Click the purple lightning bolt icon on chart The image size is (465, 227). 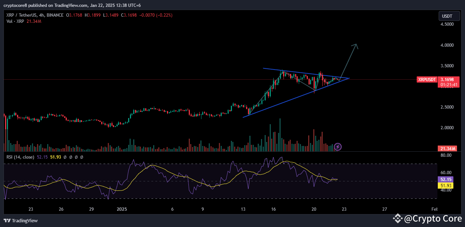[338, 147]
